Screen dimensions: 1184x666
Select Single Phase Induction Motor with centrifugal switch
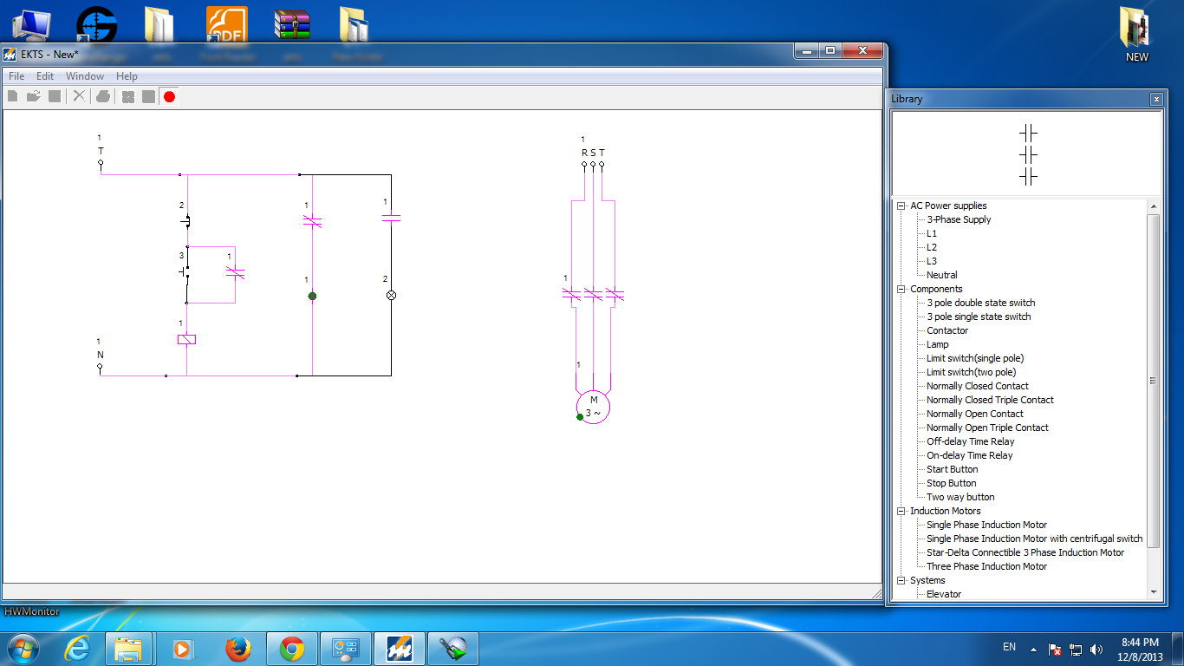1035,539
